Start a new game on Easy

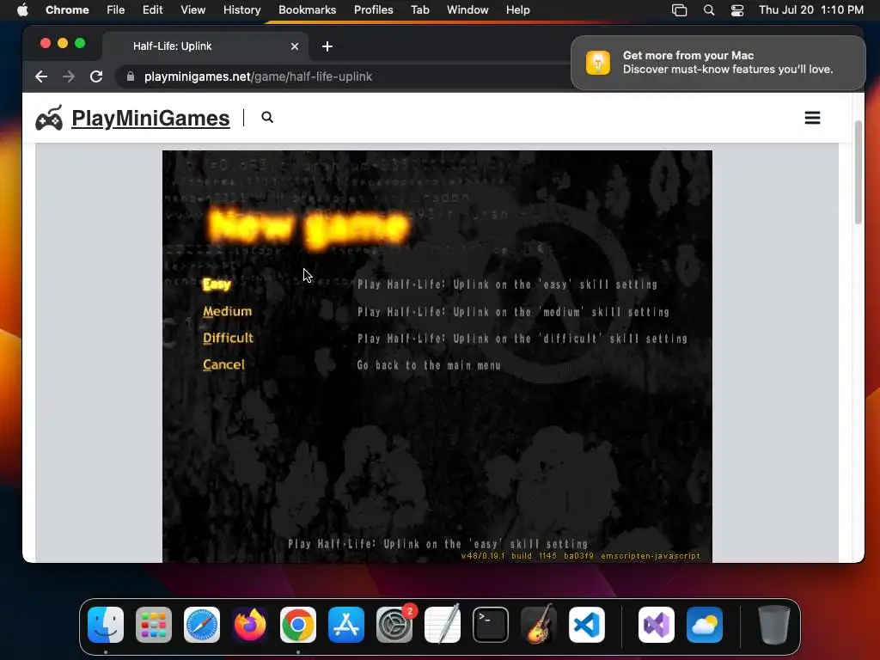pyautogui.click(x=217, y=284)
